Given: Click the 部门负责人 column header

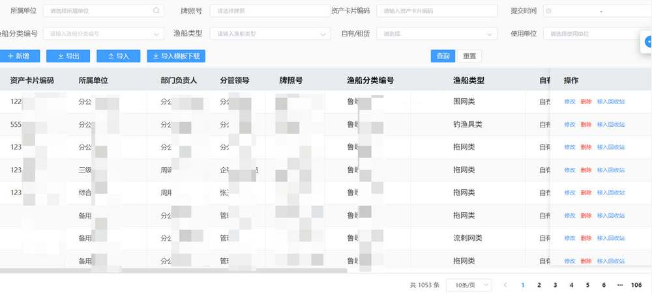Looking at the screenshot, I should (179, 81).
